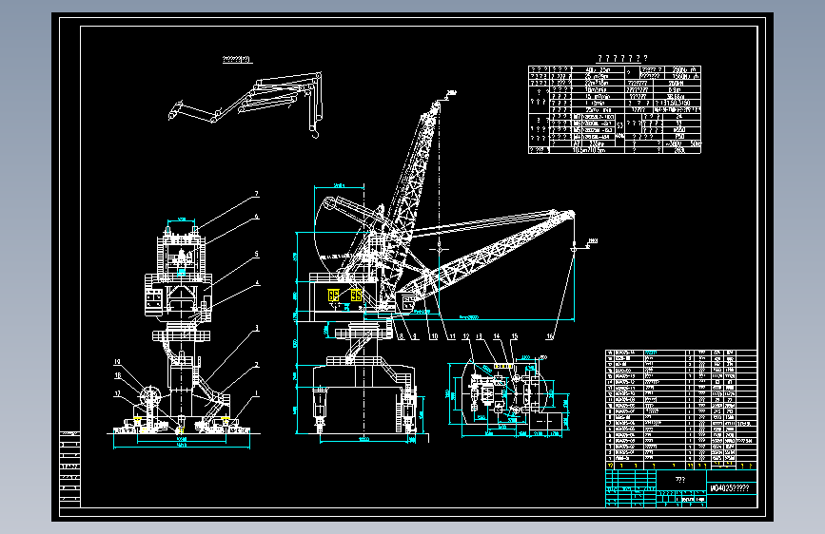Viewport: 825px width, 534px height.
Task: Pick callout number 11 on the side view
Action: coord(451,337)
